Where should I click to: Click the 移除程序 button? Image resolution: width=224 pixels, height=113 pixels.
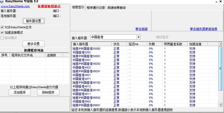coord(48,92)
